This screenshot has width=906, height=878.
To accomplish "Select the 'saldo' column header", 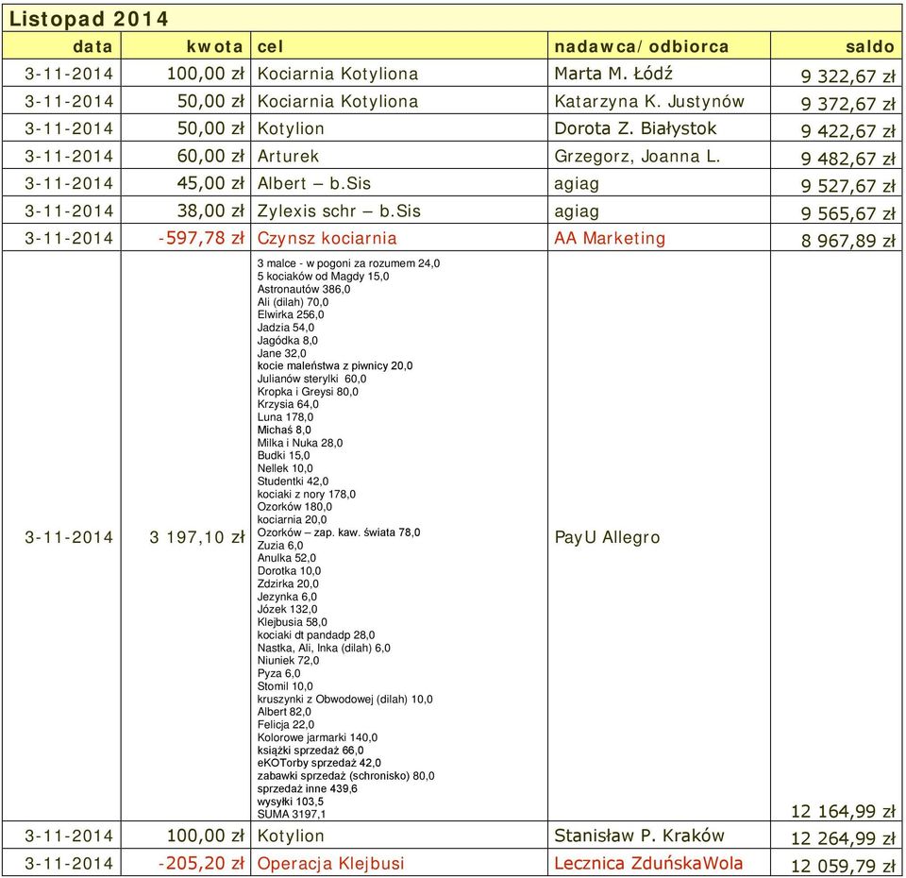I will tap(870, 46).
